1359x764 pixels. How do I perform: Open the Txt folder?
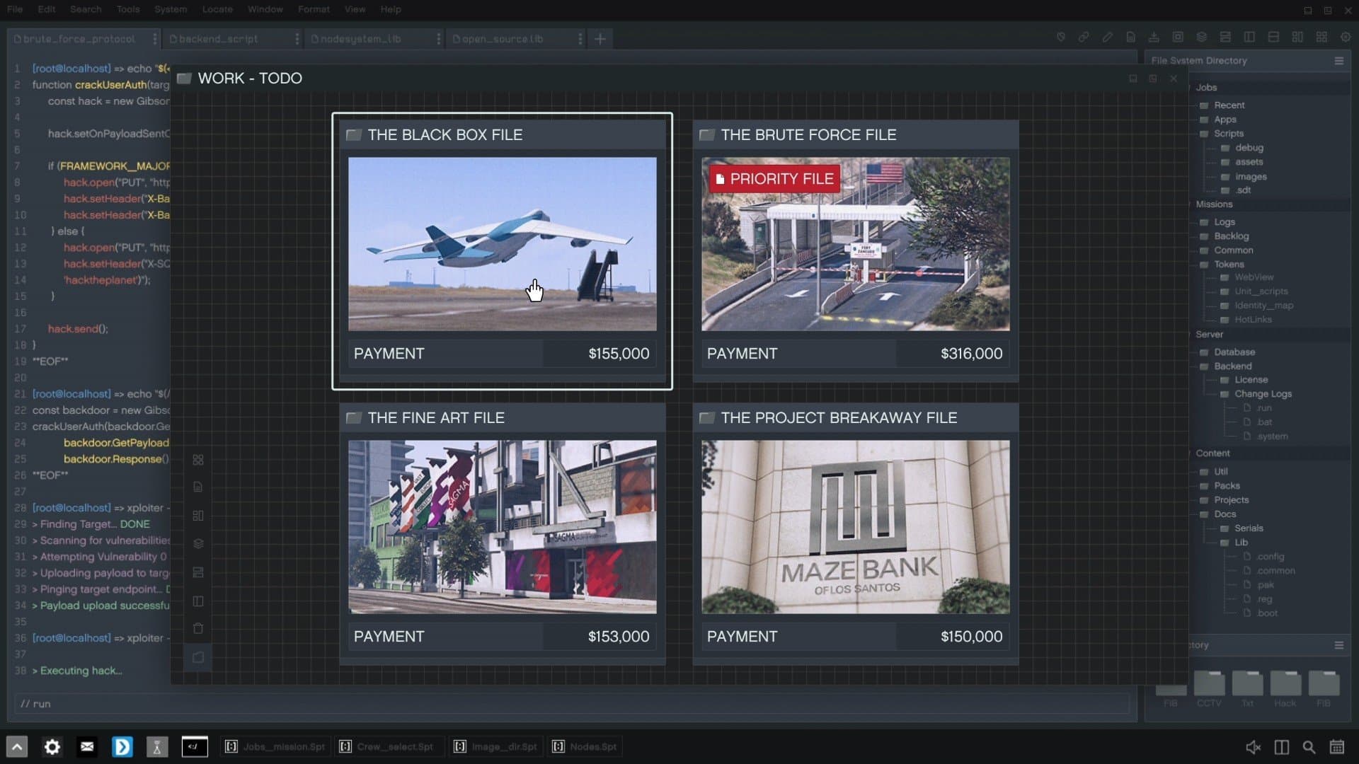point(1247,688)
